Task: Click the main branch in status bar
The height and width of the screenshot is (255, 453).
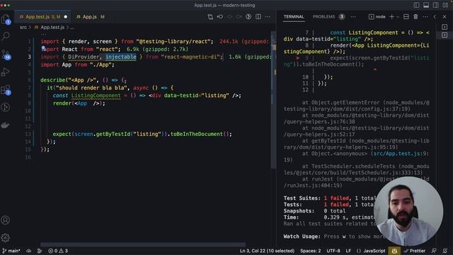Action: pos(11,251)
